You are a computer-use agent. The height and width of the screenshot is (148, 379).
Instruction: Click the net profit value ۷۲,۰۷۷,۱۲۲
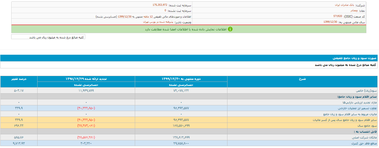click(x=181, y=91)
